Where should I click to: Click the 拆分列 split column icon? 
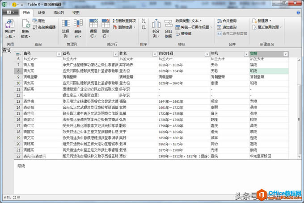tap(156, 24)
